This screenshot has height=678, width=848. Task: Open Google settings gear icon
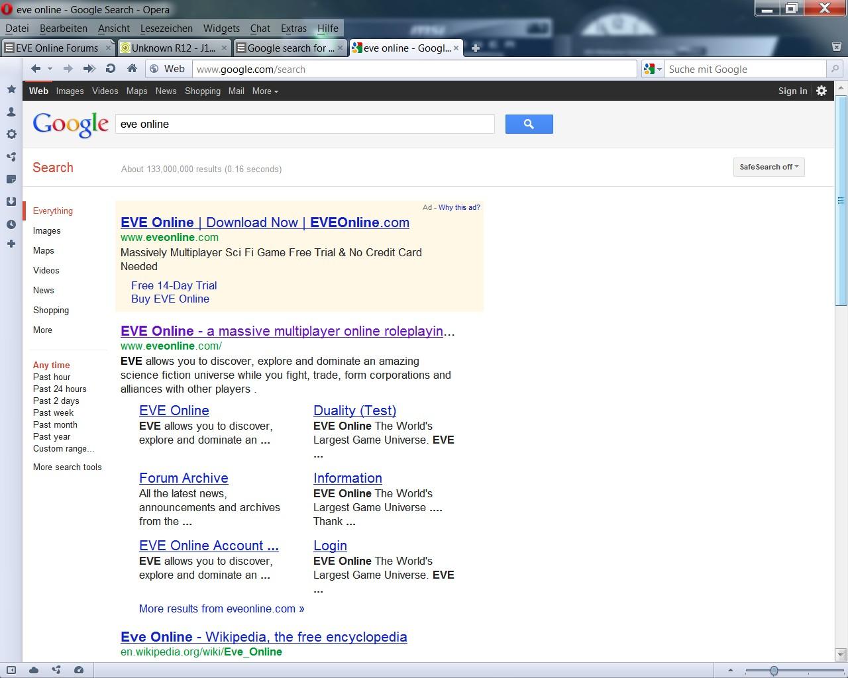click(x=821, y=91)
